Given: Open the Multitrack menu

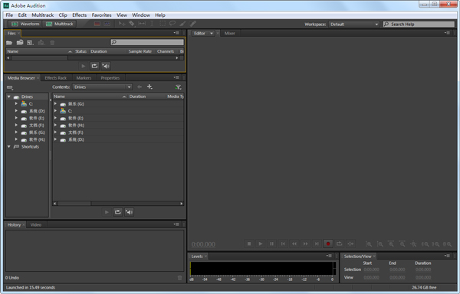Looking at the screenshot, I should [42, 15].
